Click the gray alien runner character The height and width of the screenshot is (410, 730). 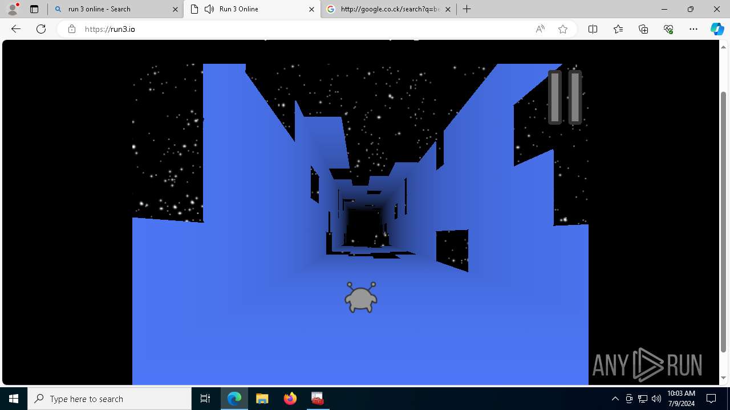tap(361, 297)
